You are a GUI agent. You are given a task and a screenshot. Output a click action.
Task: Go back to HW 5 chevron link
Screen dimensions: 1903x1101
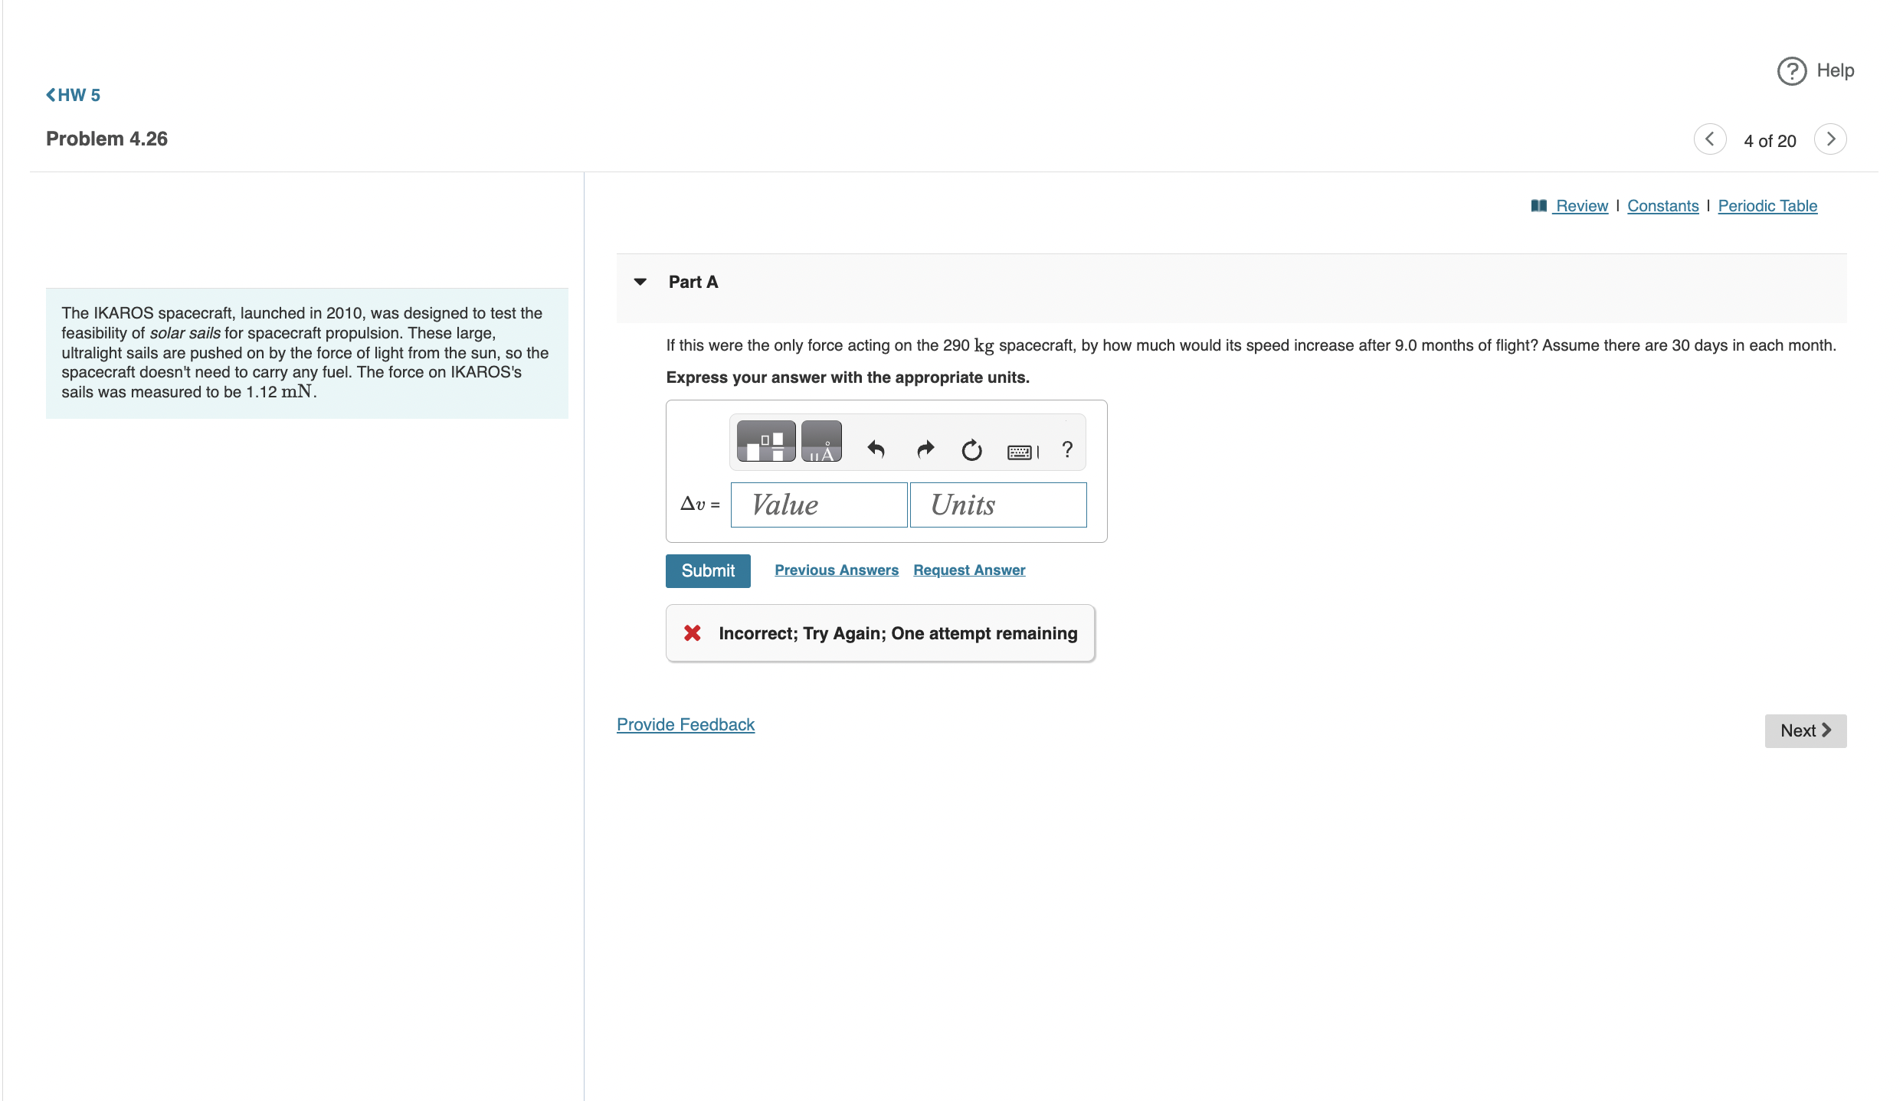point(74,95)
